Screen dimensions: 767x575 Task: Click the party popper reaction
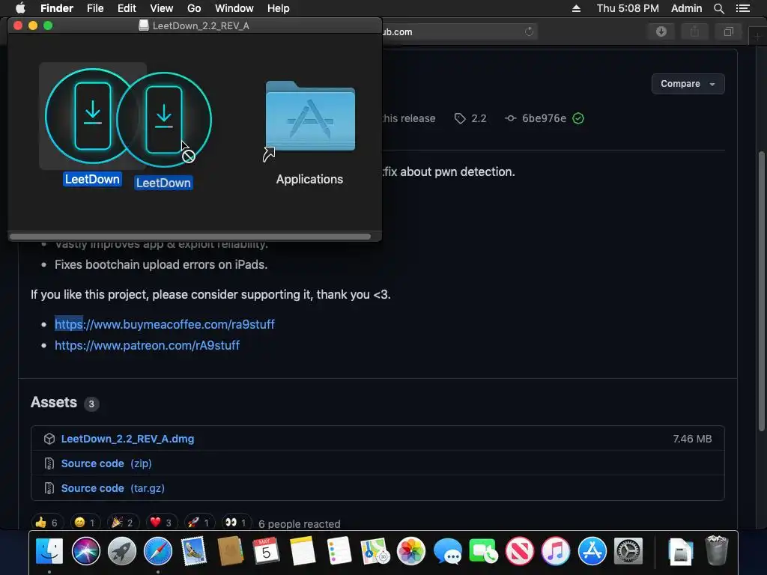(124, 523)
